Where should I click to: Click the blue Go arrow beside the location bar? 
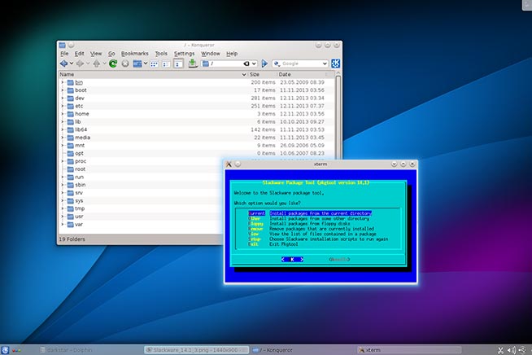[x=264, y=64]
